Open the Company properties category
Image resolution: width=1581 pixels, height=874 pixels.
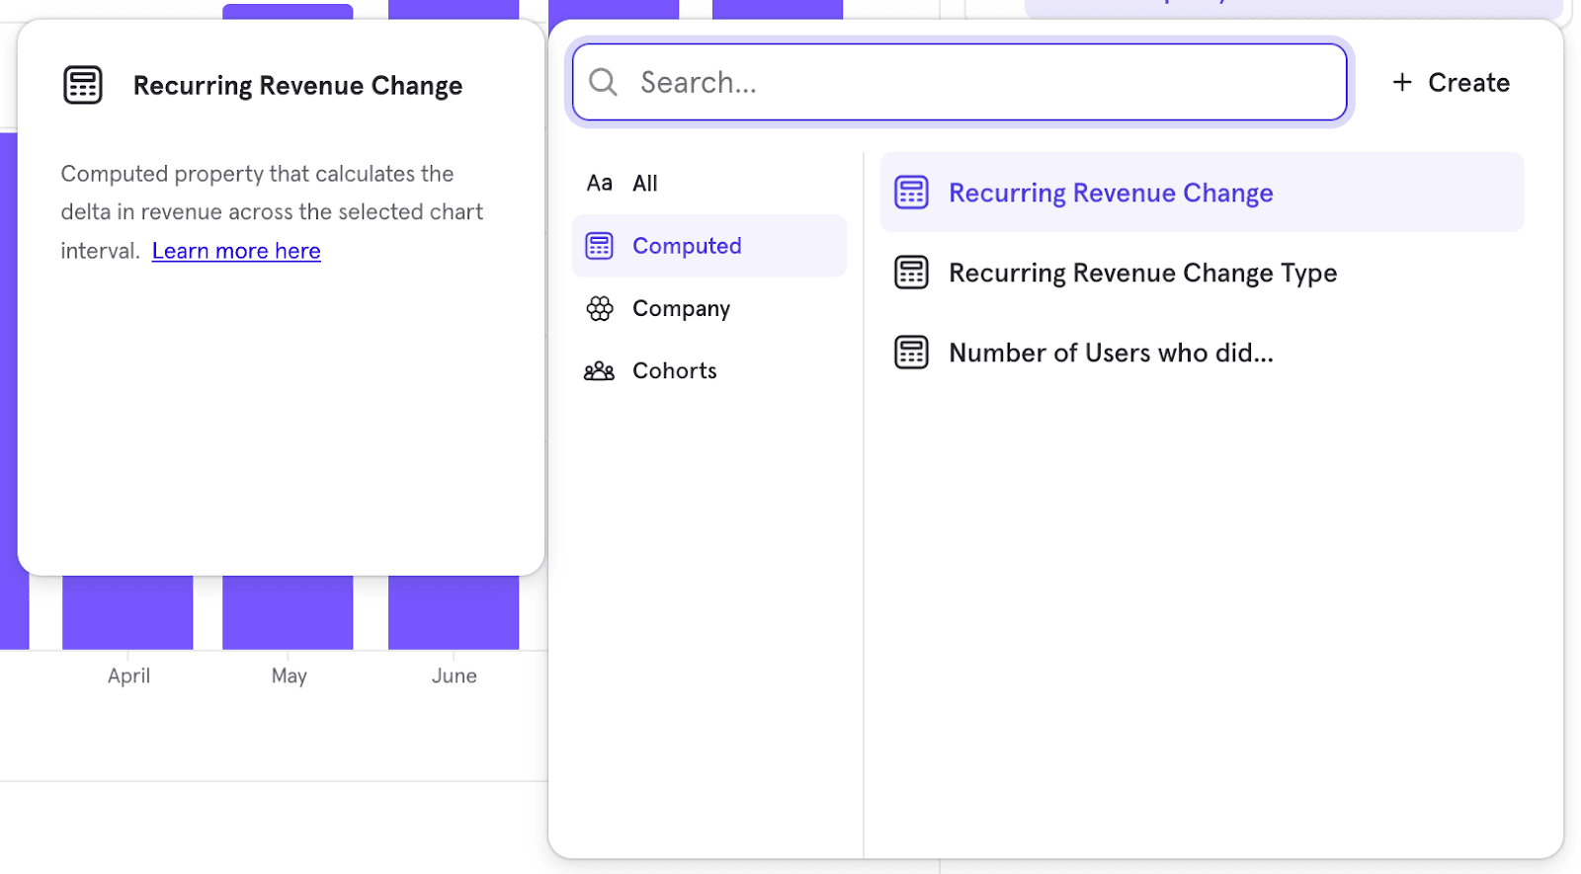[681, 309]
